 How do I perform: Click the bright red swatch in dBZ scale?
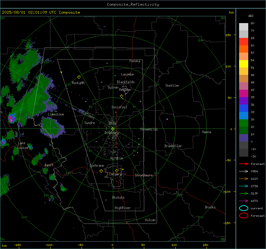(x=244, y=42)
